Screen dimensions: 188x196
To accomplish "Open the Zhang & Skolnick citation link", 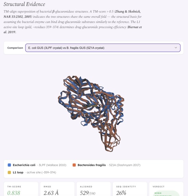I will point(72,14).
